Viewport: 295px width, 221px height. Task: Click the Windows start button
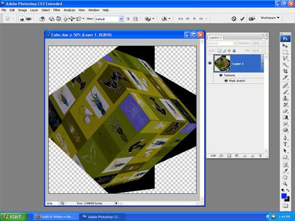(x=14, y=217)
